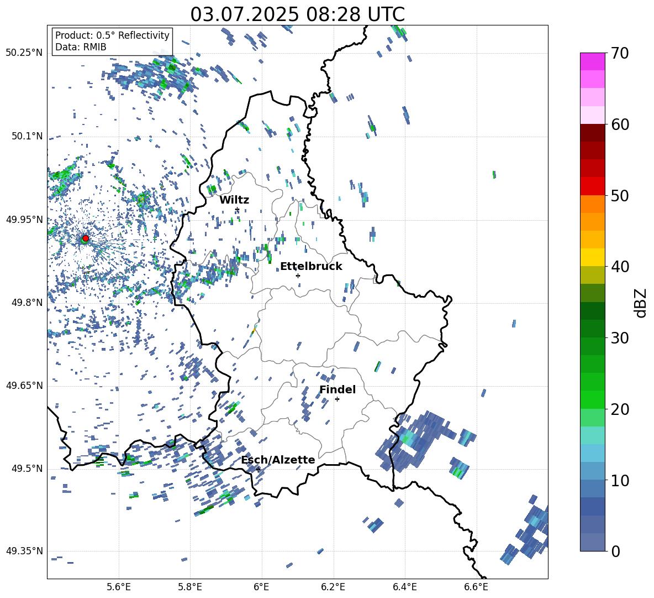Click the 49.8°N latitude label
The width and height of the screenshot is (654, 598).
(27, 303)
